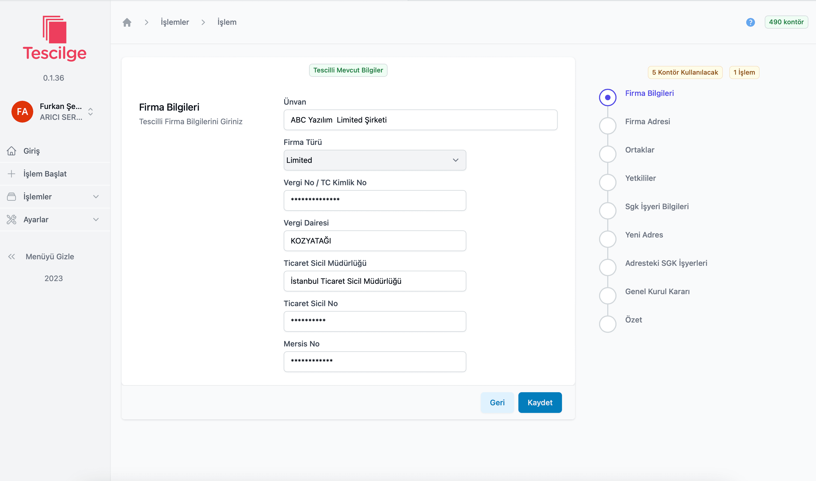
Task: Select the Firma Adresi step circle
Action: (x=608, y=126)
